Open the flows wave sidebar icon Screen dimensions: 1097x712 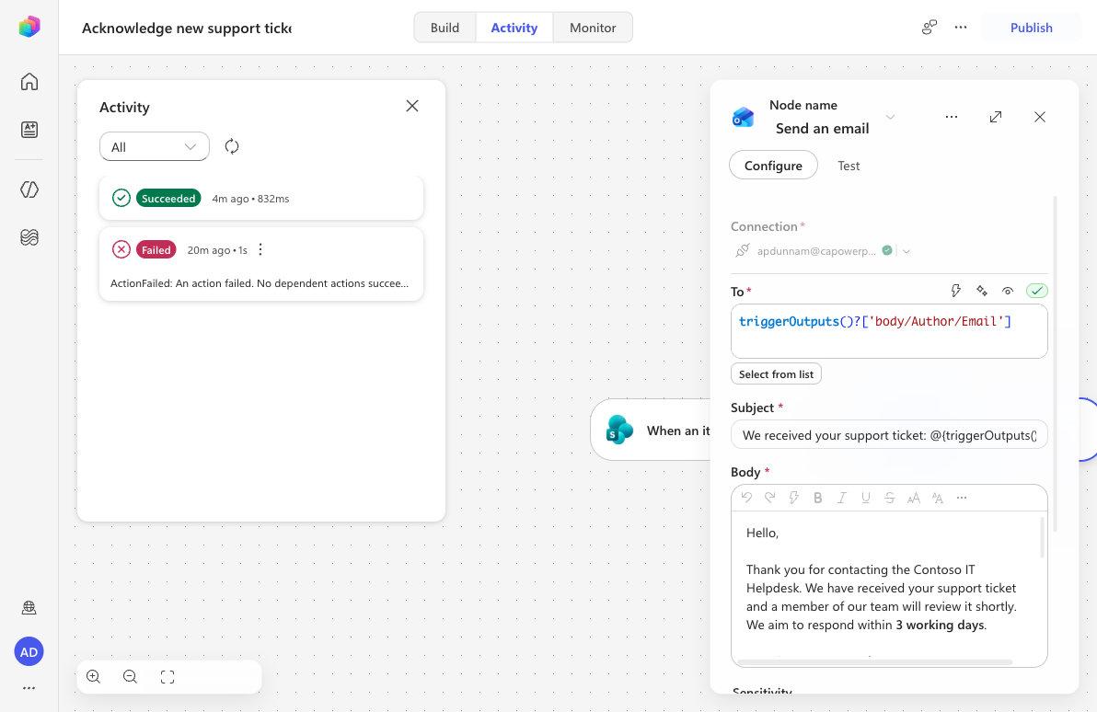(x=29, y=237)
